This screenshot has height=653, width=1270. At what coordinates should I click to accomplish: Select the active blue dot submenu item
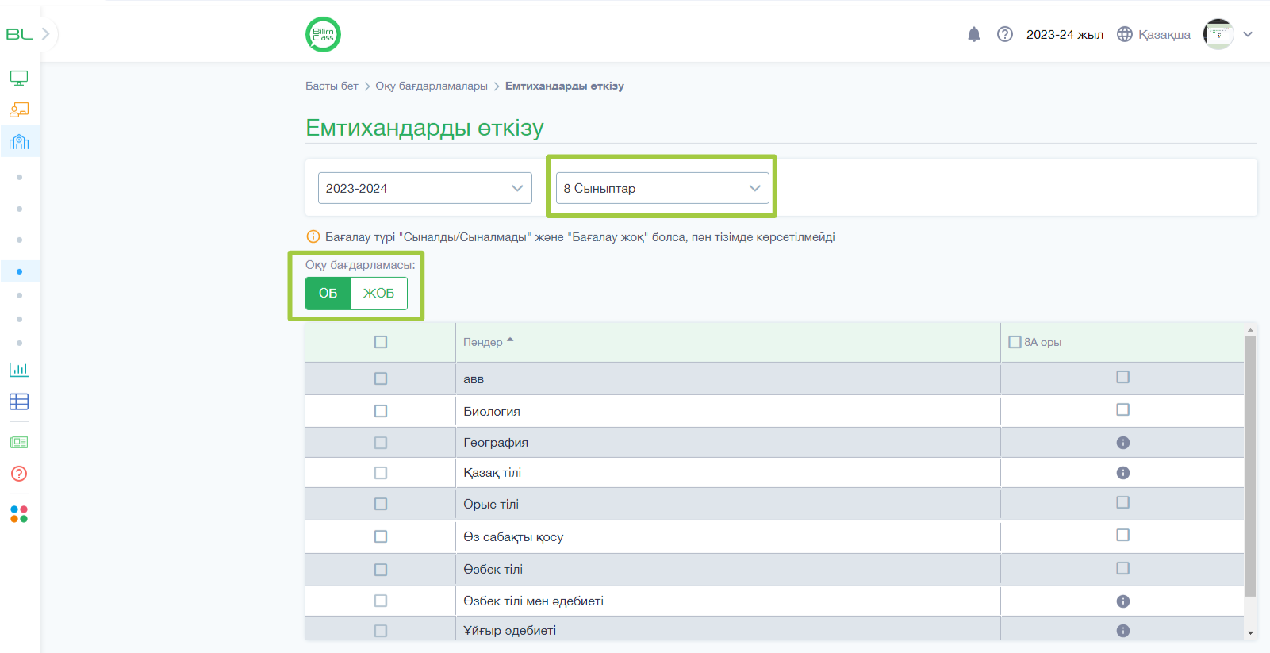coord(19,271)
